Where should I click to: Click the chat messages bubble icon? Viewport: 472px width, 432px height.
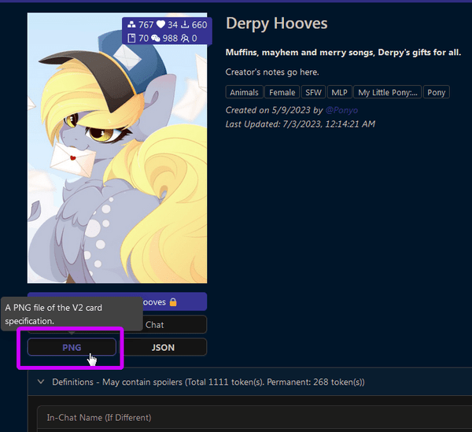point(156,38)
